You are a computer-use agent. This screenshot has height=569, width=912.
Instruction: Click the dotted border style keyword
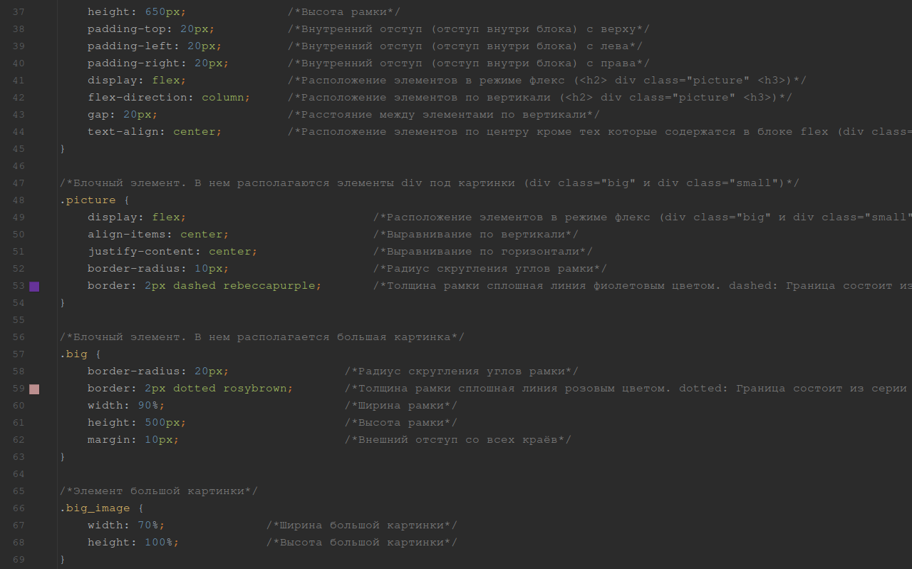coord(194,389)
